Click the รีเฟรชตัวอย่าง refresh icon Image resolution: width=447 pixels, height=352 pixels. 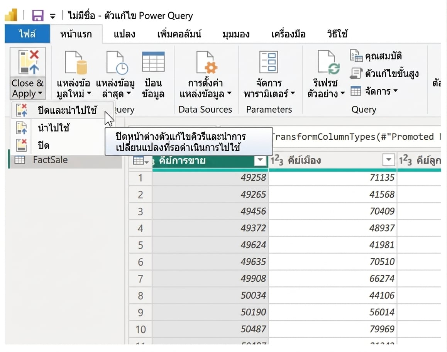click(x=328, y=62)
